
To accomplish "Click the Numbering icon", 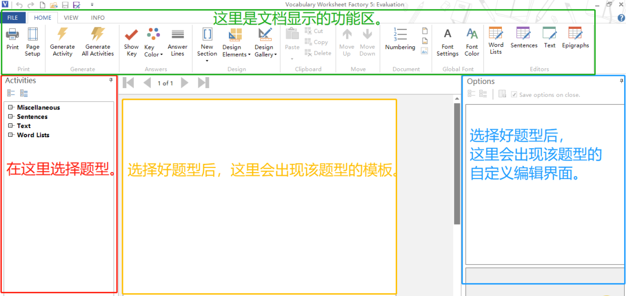I will [400, 34].
